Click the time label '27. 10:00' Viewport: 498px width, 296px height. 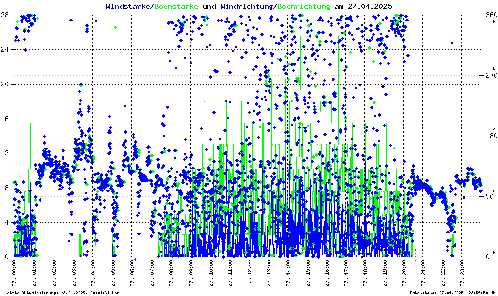[x=210, y=273]
